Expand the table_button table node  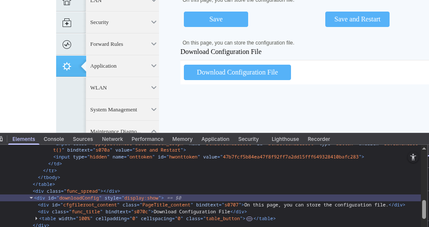[x=36, y=218]
